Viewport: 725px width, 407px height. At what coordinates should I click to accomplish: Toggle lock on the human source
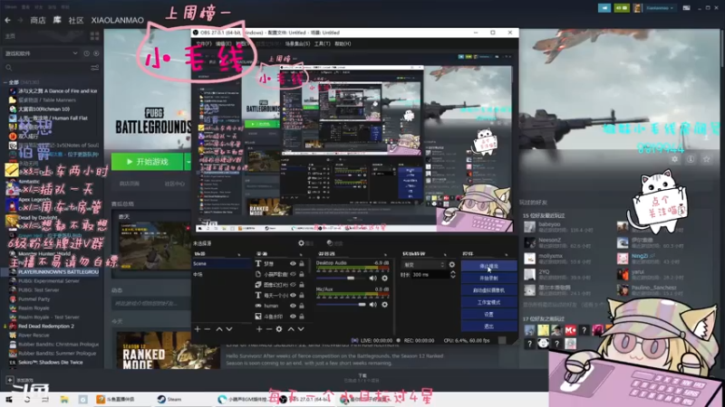point(302,306)
